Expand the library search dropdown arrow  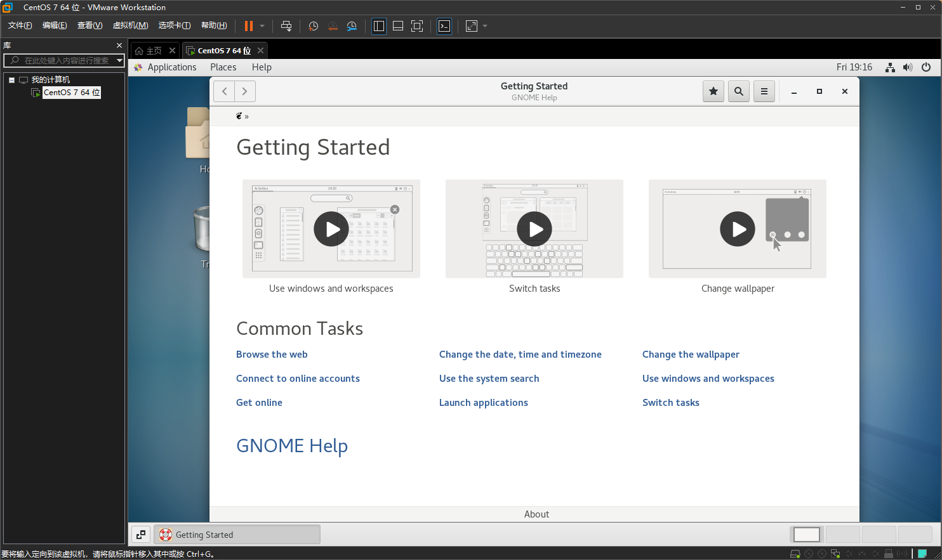[x=119, y=60]
